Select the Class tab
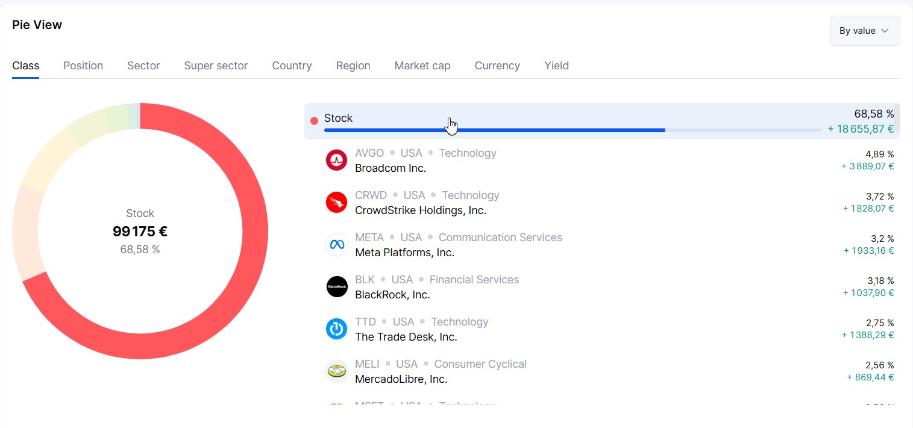Viewport: 913px width, 428px height. click(x=25, y=66)
